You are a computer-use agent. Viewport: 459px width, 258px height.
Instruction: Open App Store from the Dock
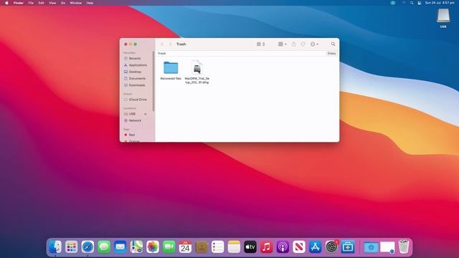(315, 247)
